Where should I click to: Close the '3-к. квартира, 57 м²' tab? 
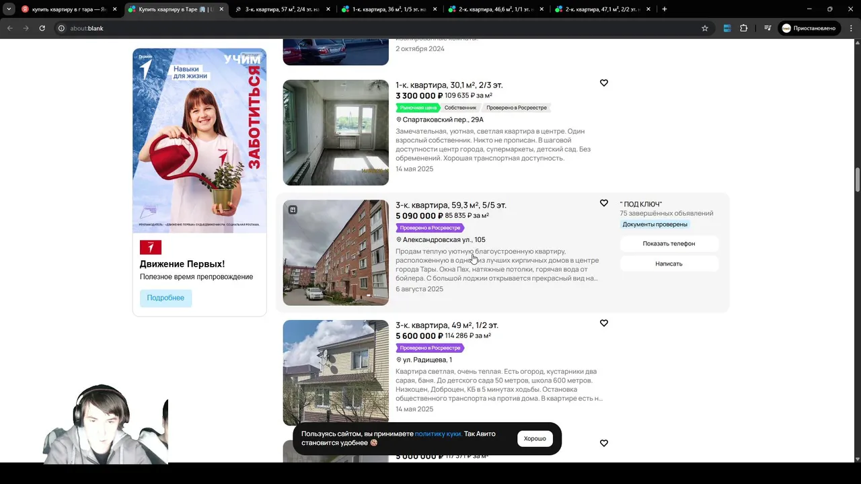[328, 9]
